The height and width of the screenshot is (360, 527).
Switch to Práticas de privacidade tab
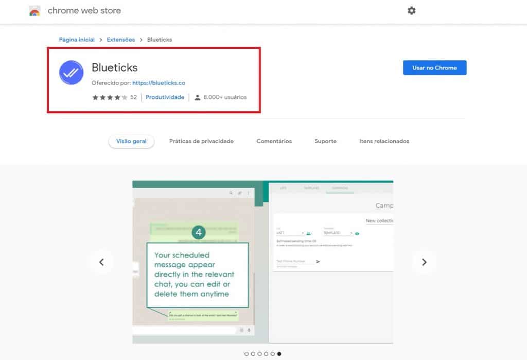(201, 141)
